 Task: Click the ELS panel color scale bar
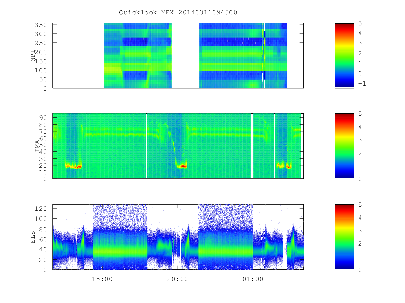tap(344, 237)
